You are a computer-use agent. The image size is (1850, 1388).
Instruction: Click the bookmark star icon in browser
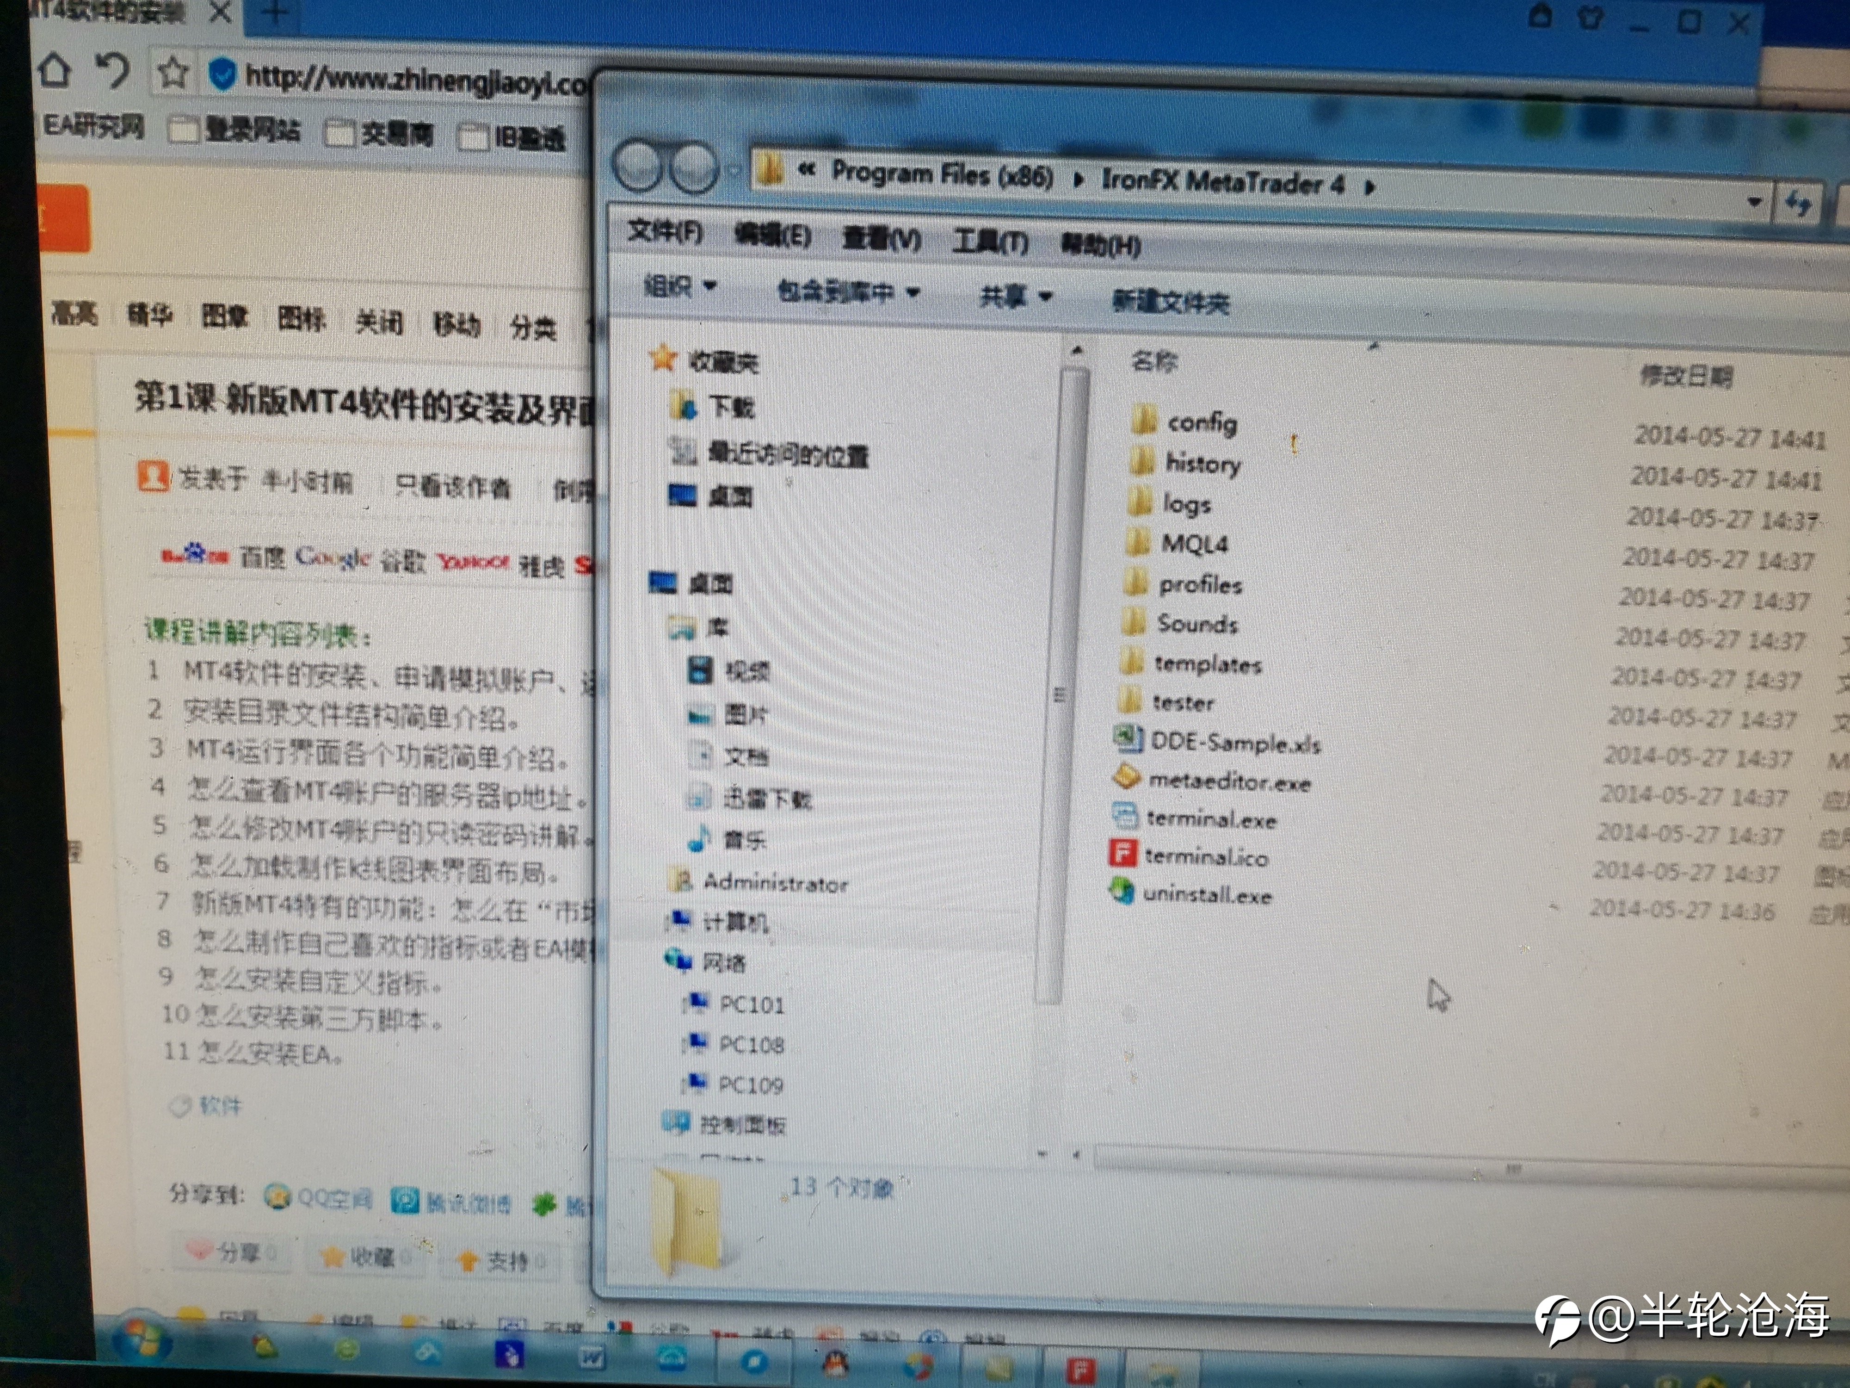pos(173,73)
